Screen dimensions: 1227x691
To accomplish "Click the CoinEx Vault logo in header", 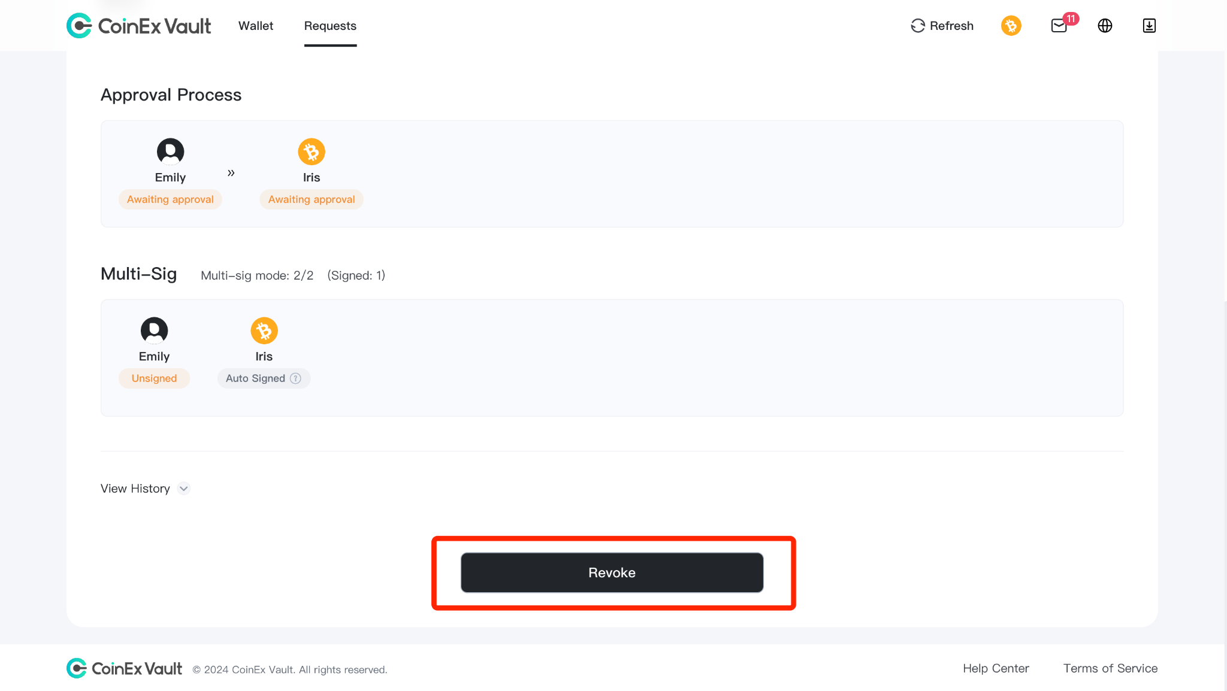I will pos(138,26).
